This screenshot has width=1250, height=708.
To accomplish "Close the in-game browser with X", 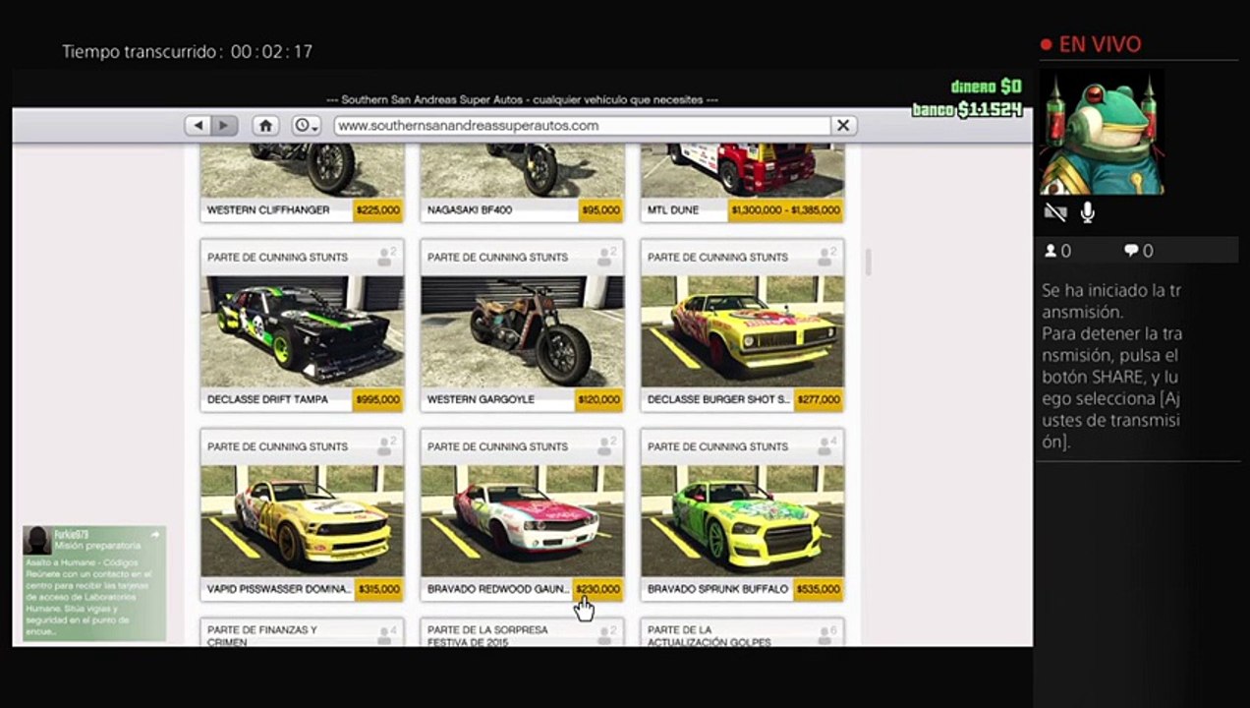I will 842,126.
